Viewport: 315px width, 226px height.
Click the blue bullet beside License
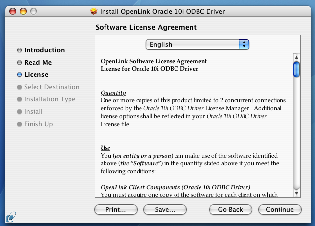click(x=20, y=75)
